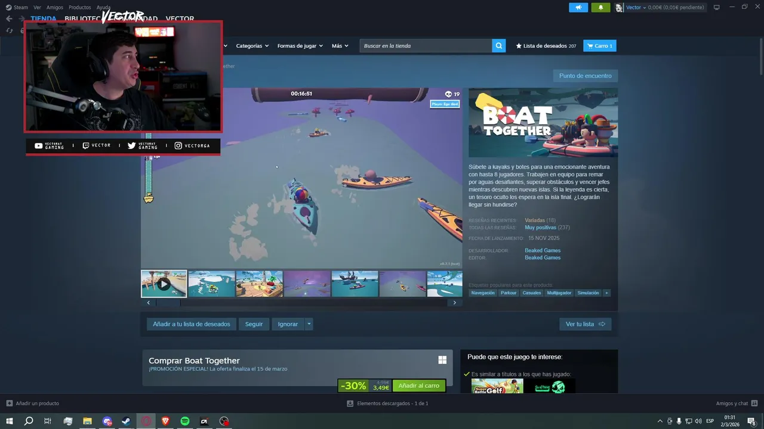Click Añadir a tu lista de deseados
764x429 pixels.
192,324
